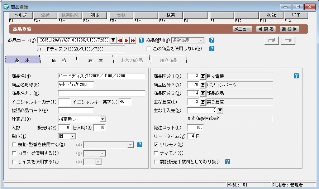The width and height of the screenshot is (319, 189).
Task: Click help icon beside 規格・型番 dropdown
Action: (140, 145)
